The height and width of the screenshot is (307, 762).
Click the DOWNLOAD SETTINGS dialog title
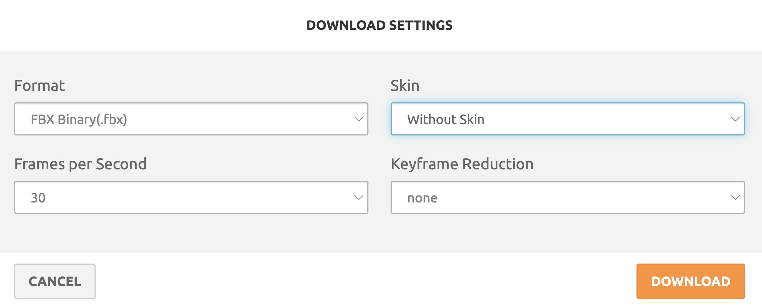coord(380,25)
